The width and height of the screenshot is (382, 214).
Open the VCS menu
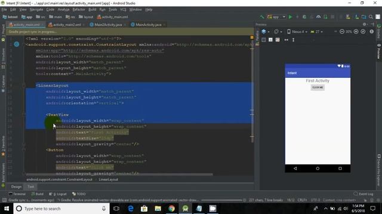pyautogui.click(x=123, y=10)
